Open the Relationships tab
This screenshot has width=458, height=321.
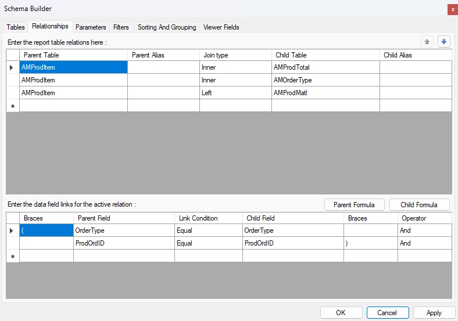[x=50, y=26]
